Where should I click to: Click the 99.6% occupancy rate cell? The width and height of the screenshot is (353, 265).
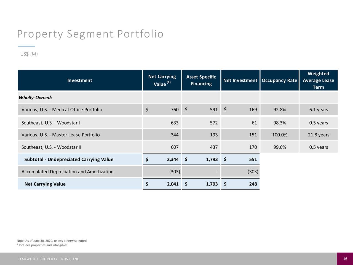tap(280, 147)
